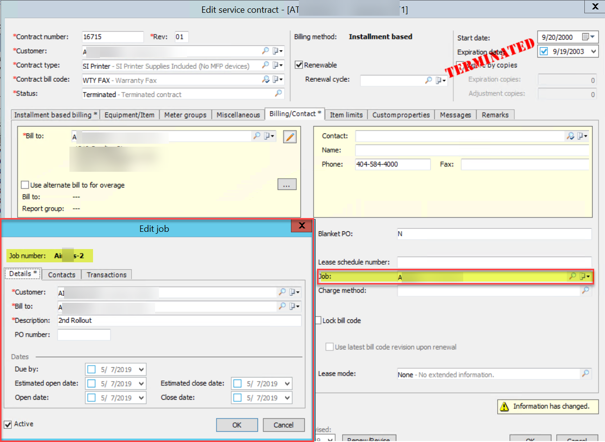605x442 pixels.
Task: Switch to Meter groups tab
Action: tap(185, 115)
